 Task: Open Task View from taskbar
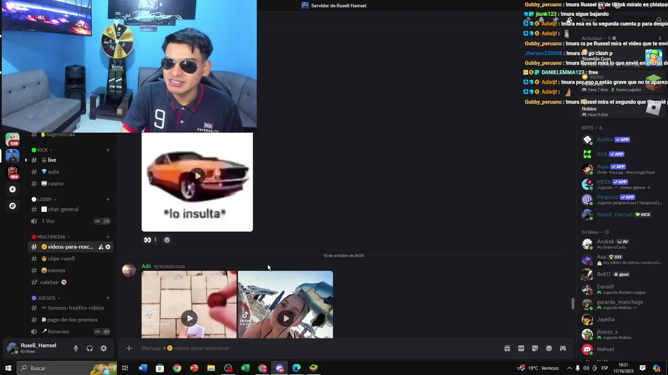click(x=125, y=368)
